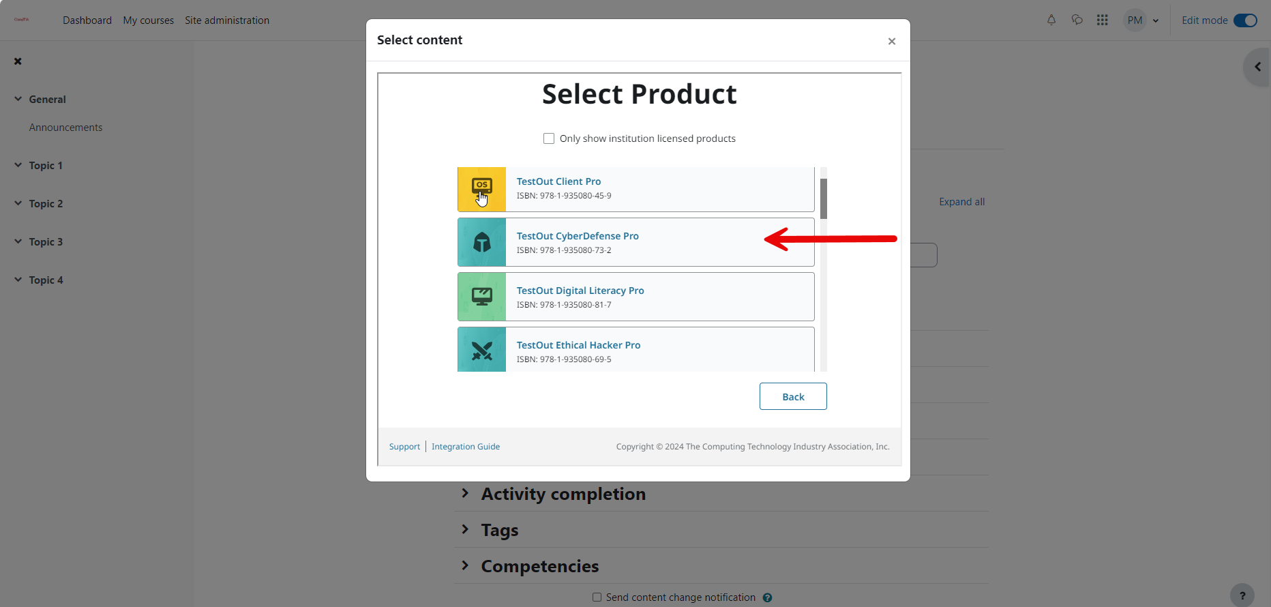
Task: Open the messaging chat bubble icon
Action: coord(1077,20)
